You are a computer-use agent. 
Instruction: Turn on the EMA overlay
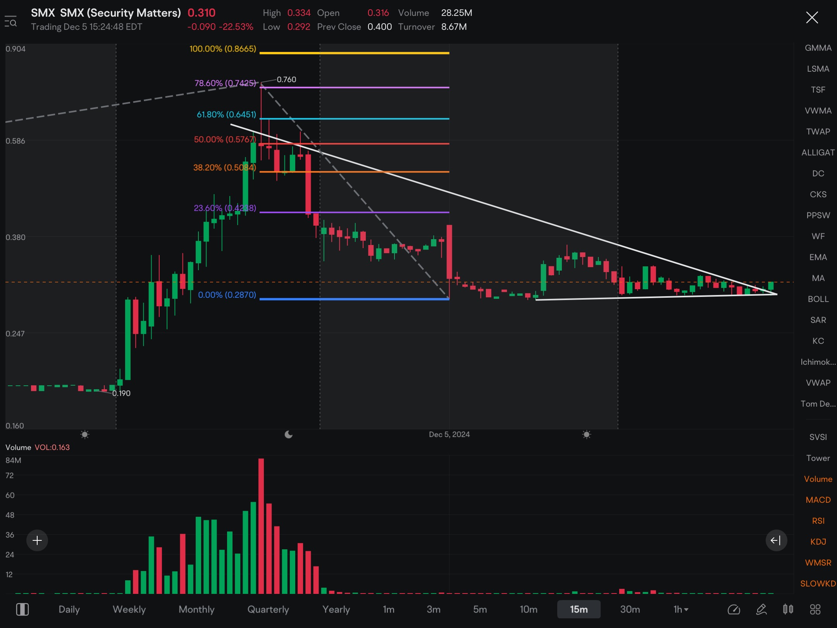[818, 257]
